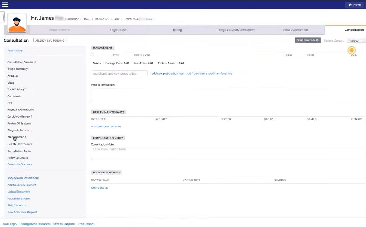
Task: Click the Health Maintenance section header
Action: (x=109, y=112)
